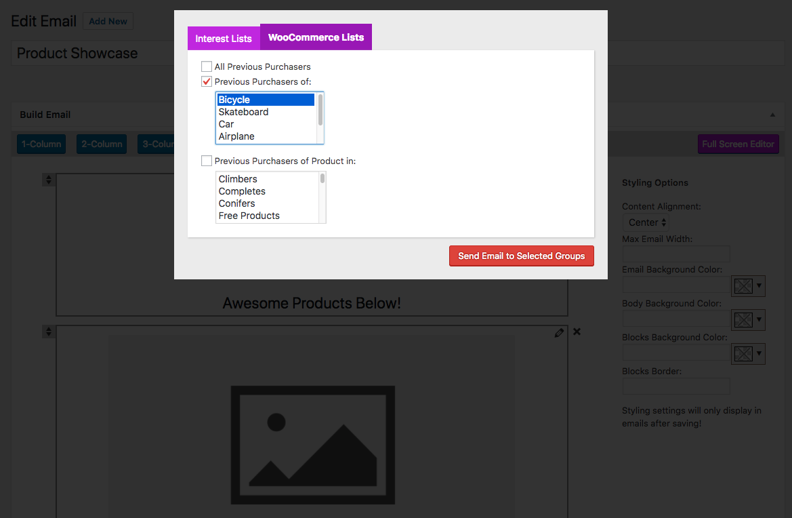
Task: Open the Email Background Color picker swatch
Action: click(x=748, y=286)
